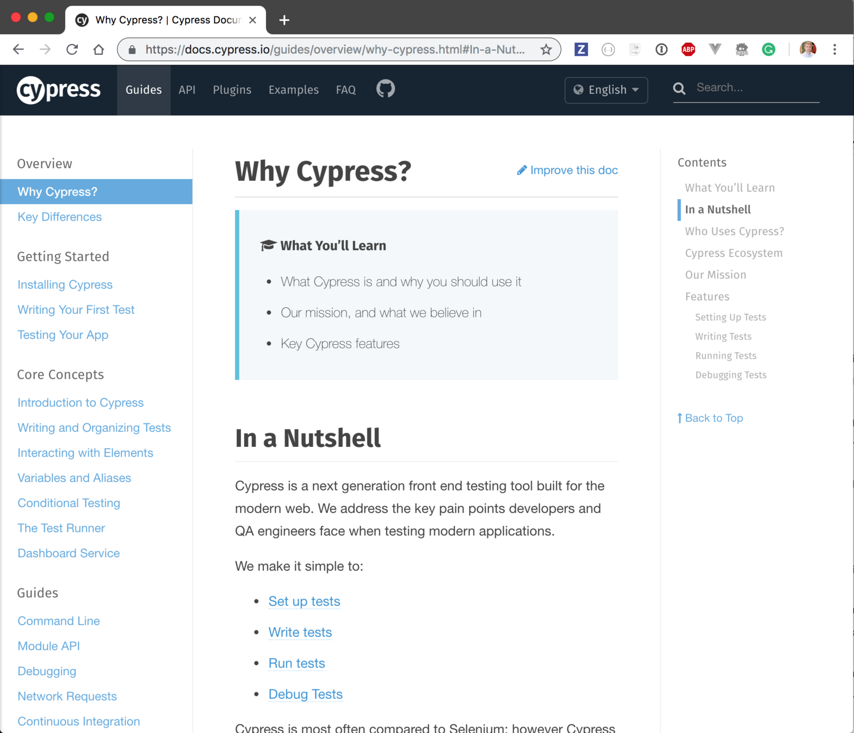The width and height of the screenshot is (854, 733).
Task: Click Set up tests link
Action: [x=304, y=601]
